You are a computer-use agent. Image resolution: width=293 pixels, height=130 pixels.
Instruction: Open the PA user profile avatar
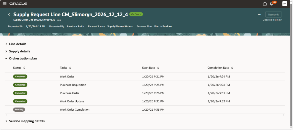pyautogui.click(x=285, y=4)
